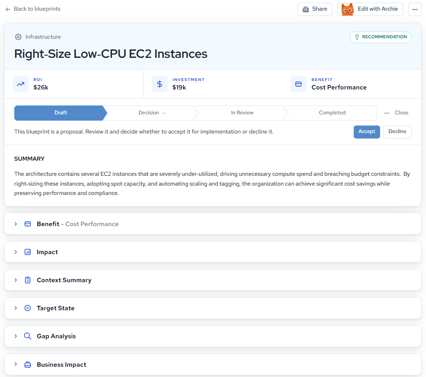Image resolution: width=426 pixels, height=377 pixels.
Task: Click the Recommendation lightbulb icon
Action: pyautogui.click(x=357, y=37)
